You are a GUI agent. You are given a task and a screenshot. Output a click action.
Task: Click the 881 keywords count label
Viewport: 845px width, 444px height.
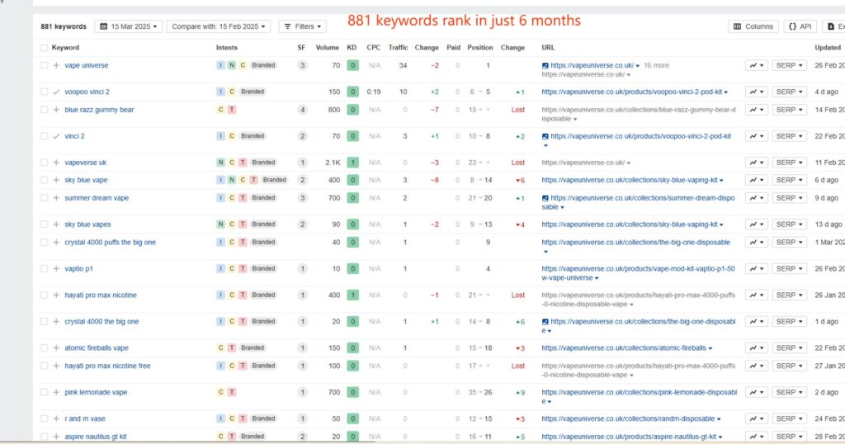pos(64,26)
